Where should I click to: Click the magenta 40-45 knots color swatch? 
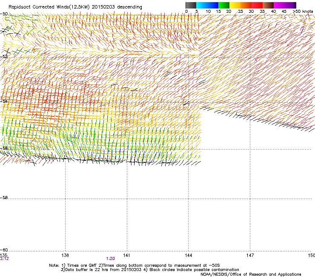click(280, 5)
